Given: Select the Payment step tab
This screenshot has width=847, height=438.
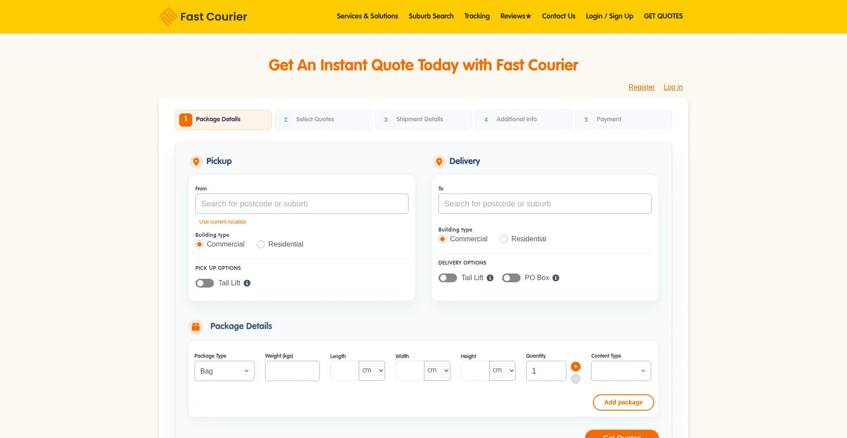Looking at the screenshot, I should click(624, 120).
